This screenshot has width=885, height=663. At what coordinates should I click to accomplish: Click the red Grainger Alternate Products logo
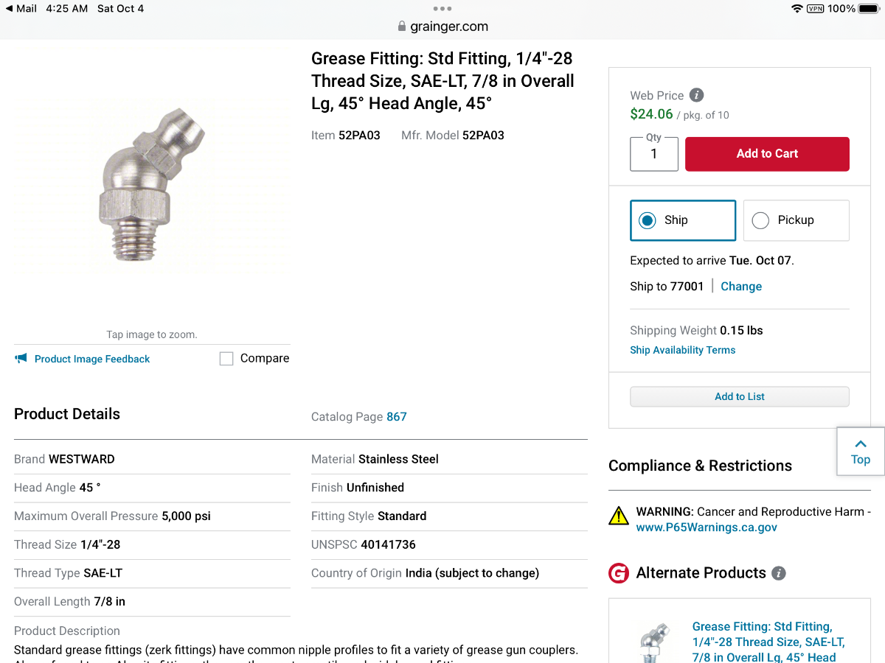click(619, 573)
